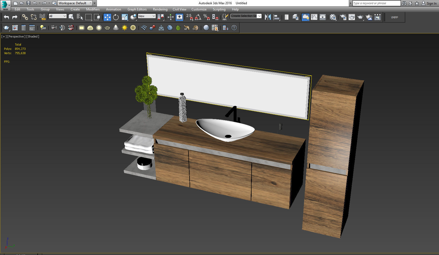439x255 pixels.
Task: Click the Mirror tool icon
Action: pyautogui.click(x=268, y=17)
